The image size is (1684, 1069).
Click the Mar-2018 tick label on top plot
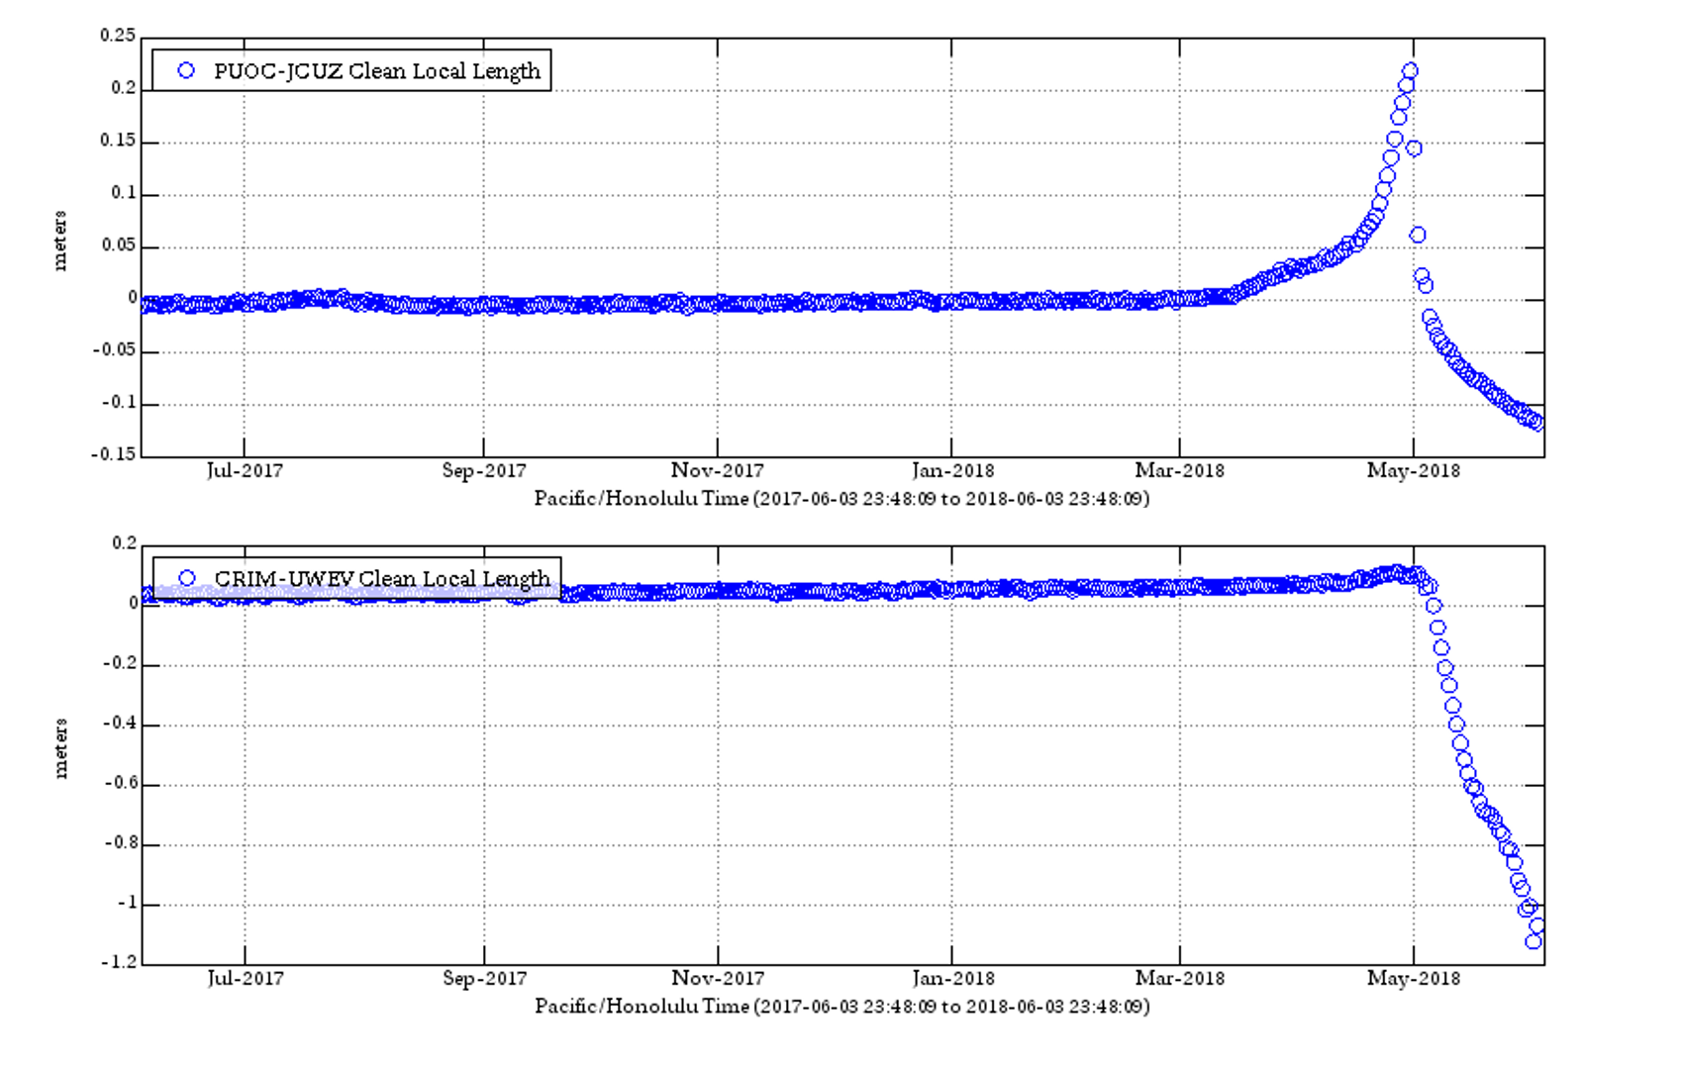point(1179,471)
